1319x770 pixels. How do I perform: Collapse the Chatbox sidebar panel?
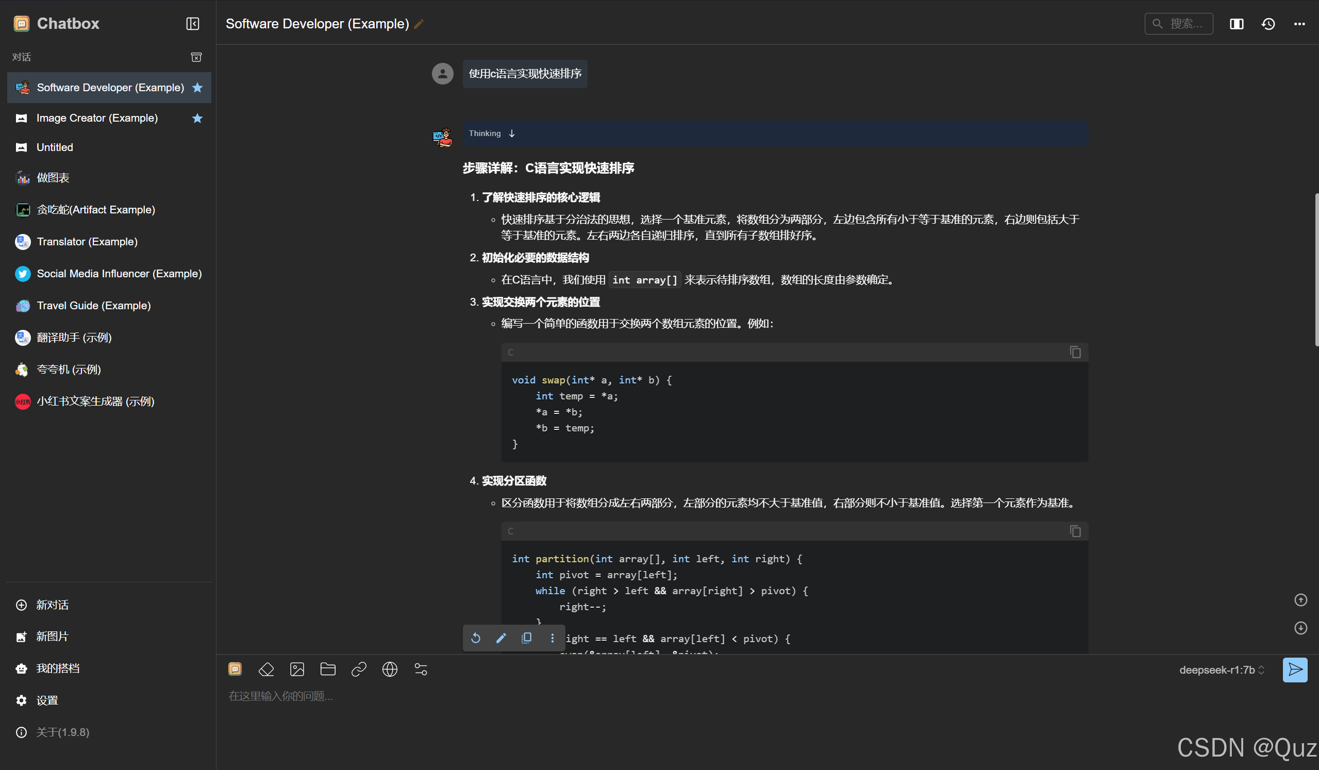[193, 24]
